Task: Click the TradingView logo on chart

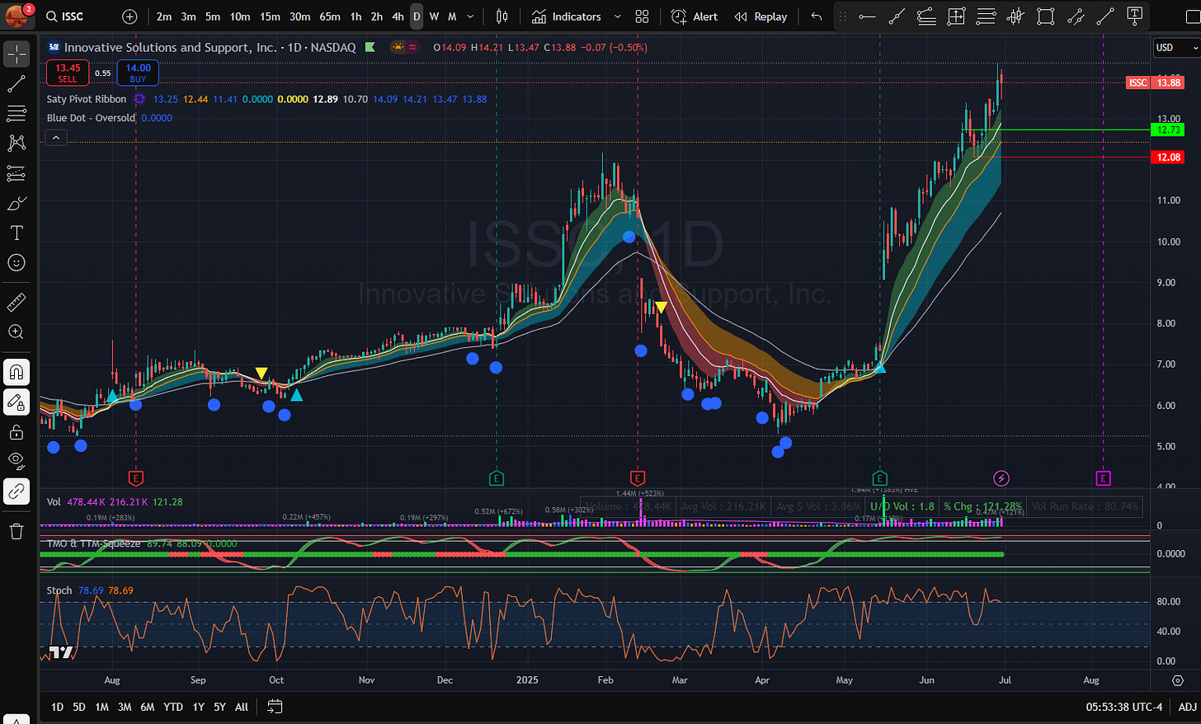Action: [x=61, y=652]
